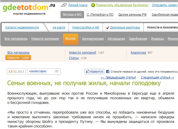Switch to С.-Петербург и ЛО region

pyautogui.click(x=100, y=15)
